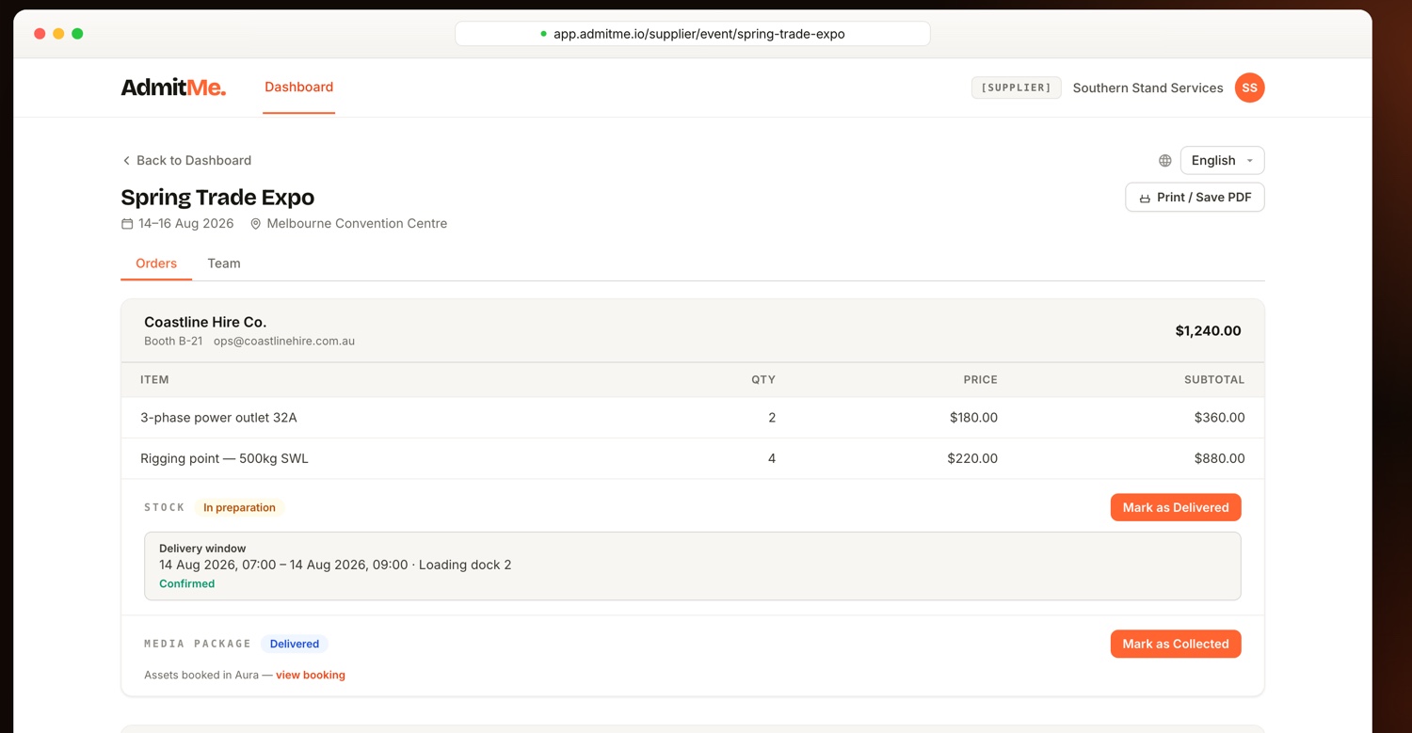Click the [SUPPLIER] role badge
1412x733 pixels.
point(1017,88)
